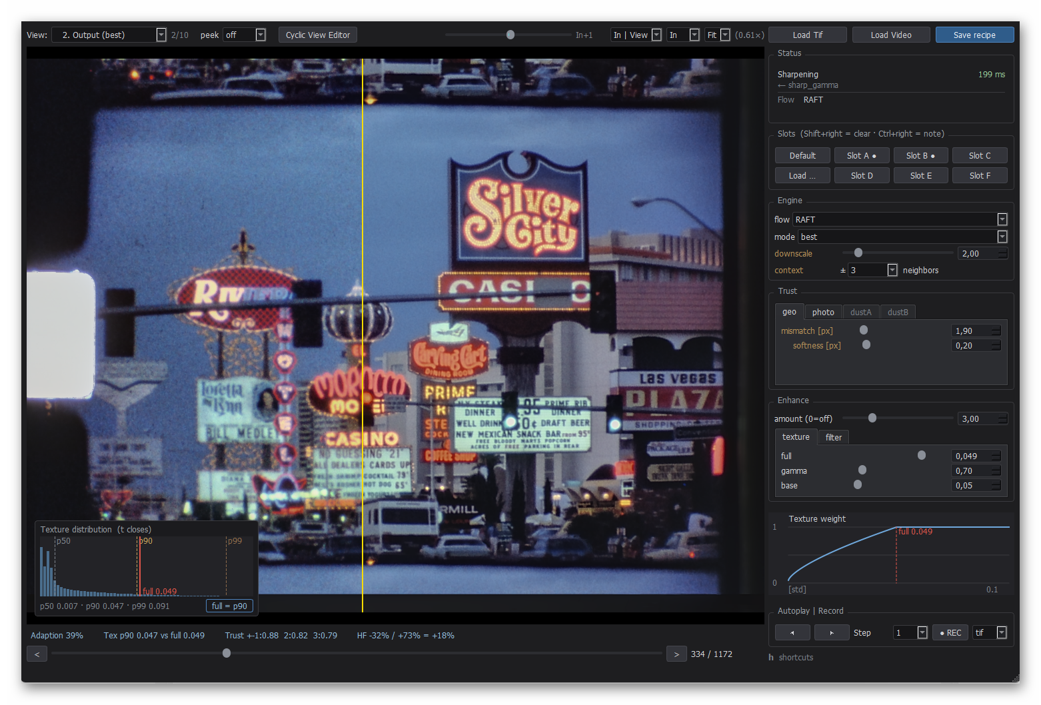Click the Save recipe button
The height and width of the screenshot is (705, 1041).
pos(974,35)
